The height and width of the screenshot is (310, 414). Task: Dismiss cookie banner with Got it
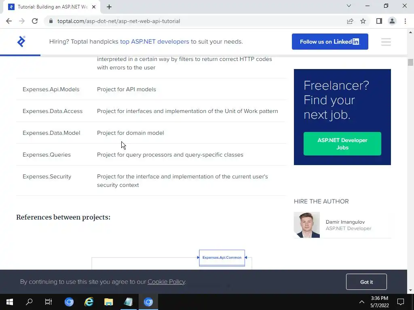tap(366, 282)
